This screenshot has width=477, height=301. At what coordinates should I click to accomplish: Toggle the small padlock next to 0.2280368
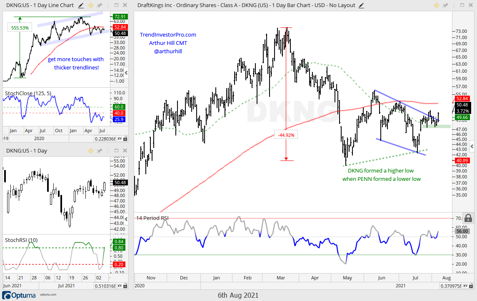tap(125, 139)
